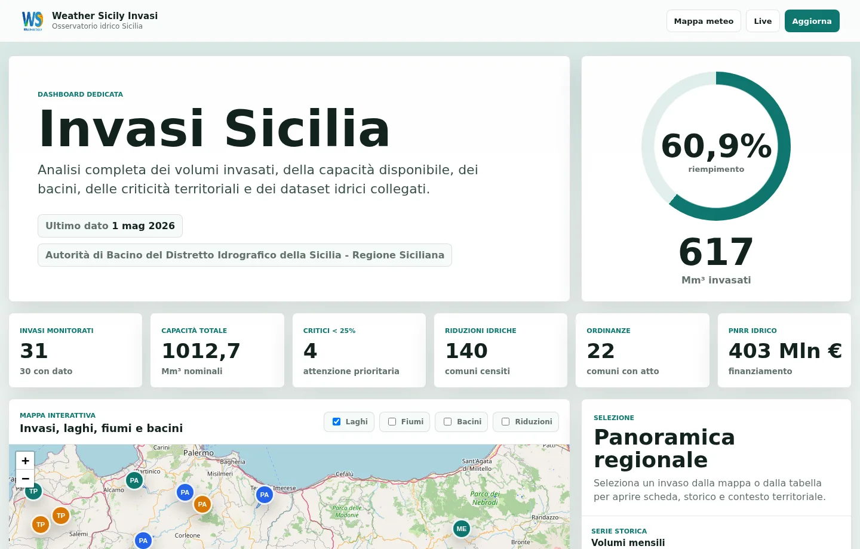Viewport: 860px width, 549px height.
Task: Zoom in on the map
Action: coord(25,461)
